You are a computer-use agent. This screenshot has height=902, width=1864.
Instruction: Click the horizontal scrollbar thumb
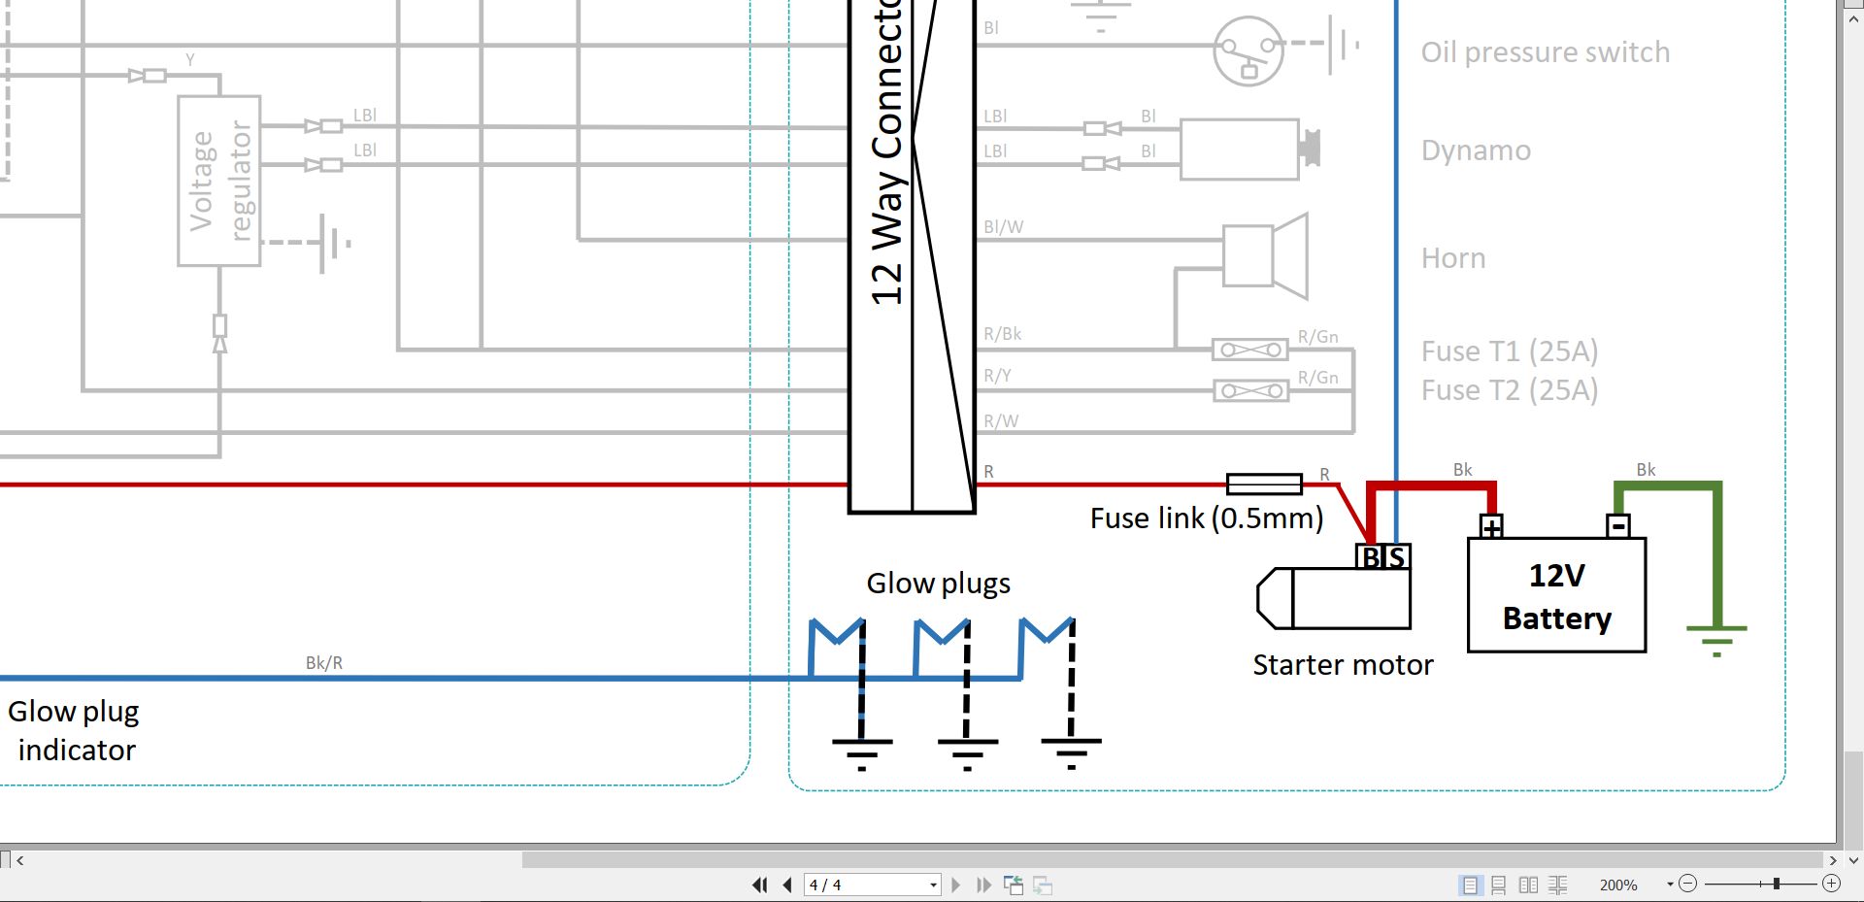1172,860
